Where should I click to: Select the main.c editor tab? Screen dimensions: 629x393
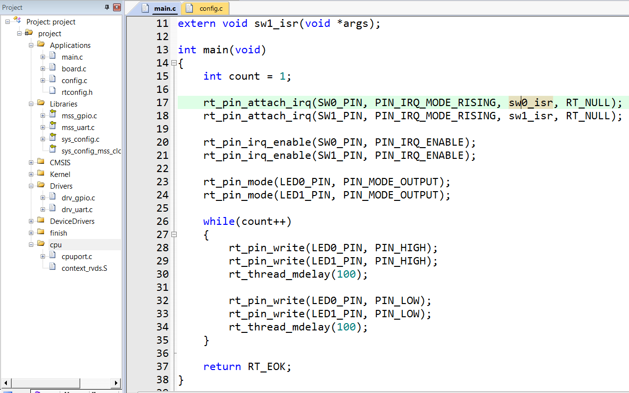tap(160, 8)
